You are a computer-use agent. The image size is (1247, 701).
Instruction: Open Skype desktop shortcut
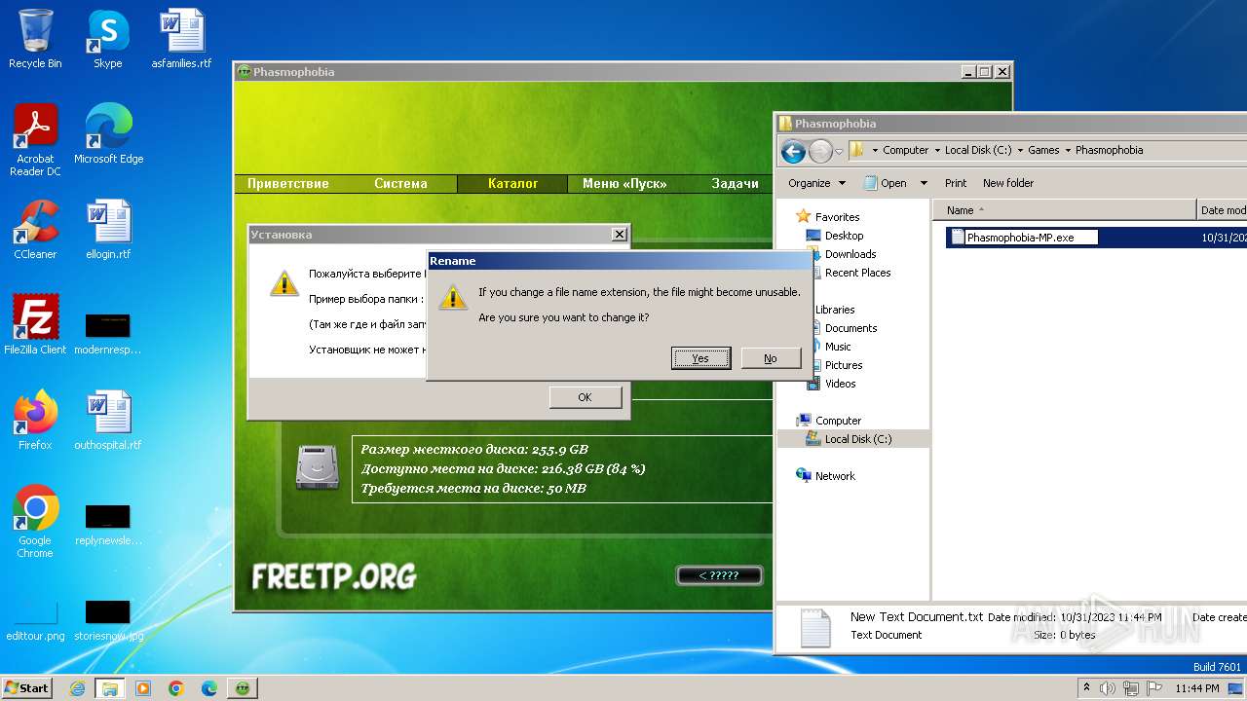107,39
